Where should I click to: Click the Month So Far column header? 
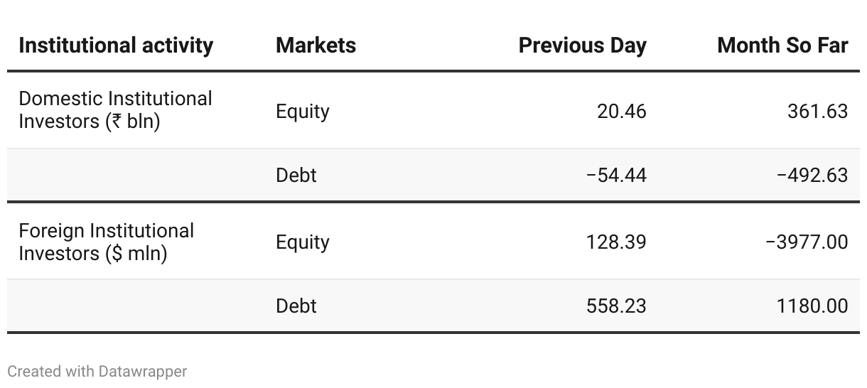click(782, 45)
